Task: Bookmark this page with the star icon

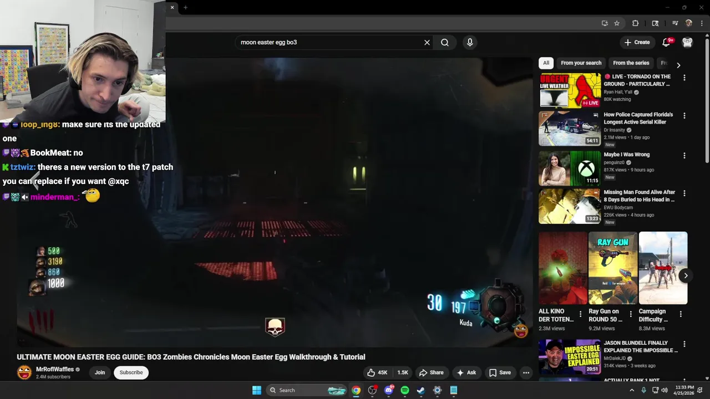Action: pyautogui.click(x=617, y=23)
